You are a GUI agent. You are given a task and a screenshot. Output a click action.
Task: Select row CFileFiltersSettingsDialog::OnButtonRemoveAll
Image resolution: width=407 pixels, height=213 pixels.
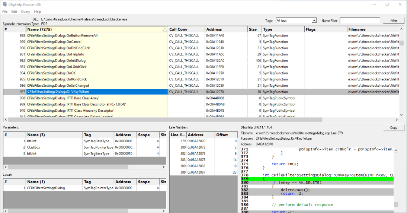(201, 36)
